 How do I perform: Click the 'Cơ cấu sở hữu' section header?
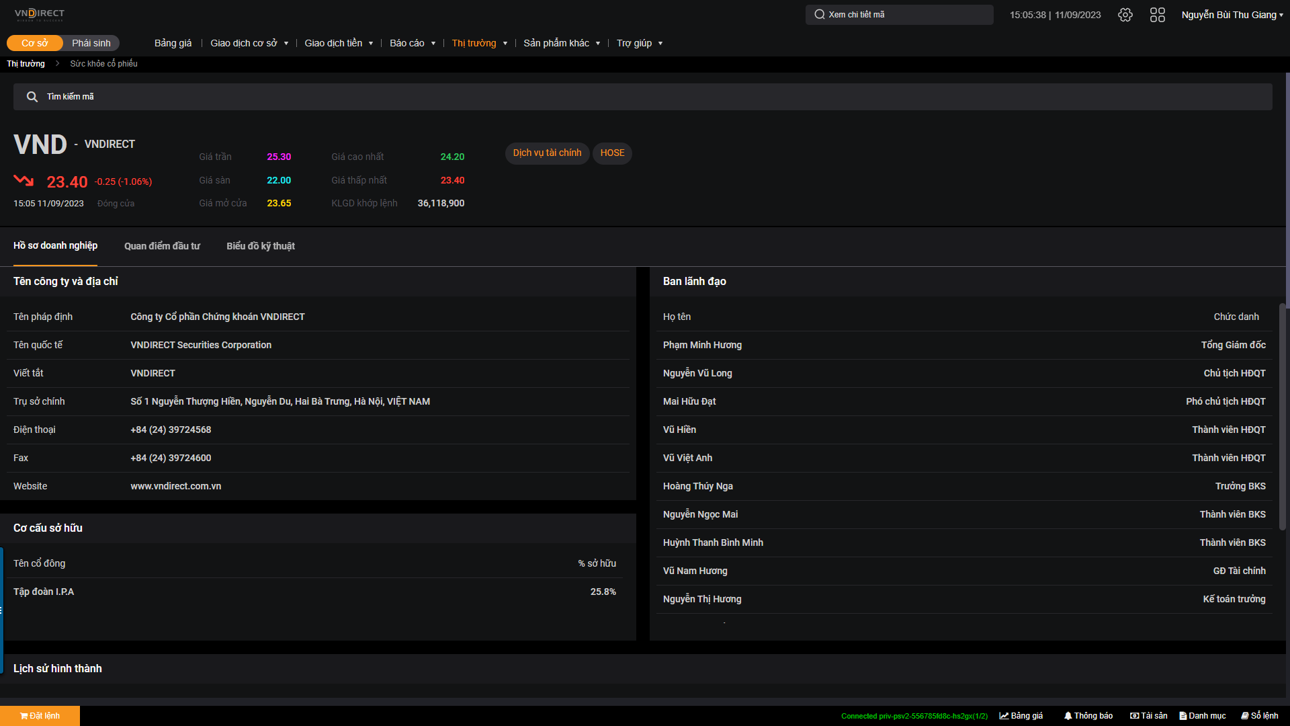(48, 528)
